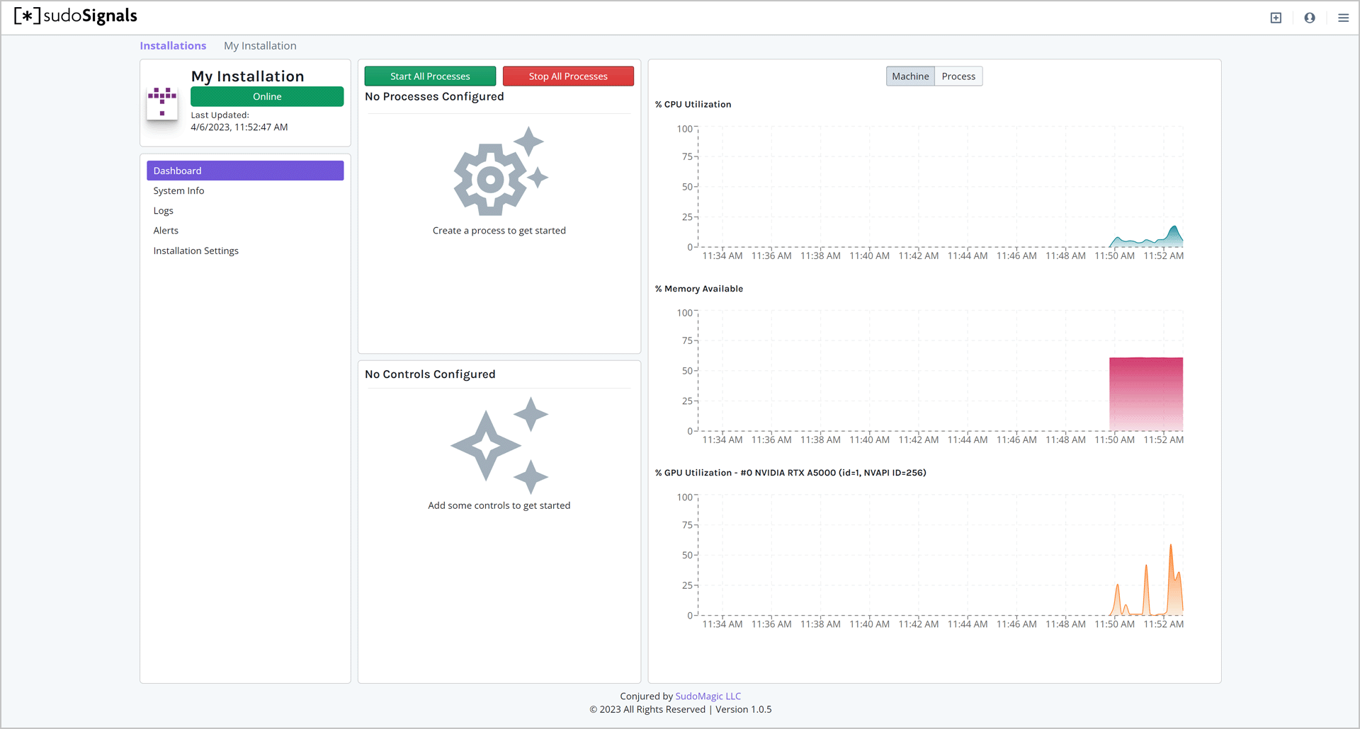
Task: Click the pink Memory Available chart area
Action: pyautogui.click(x=1146, y=394)
